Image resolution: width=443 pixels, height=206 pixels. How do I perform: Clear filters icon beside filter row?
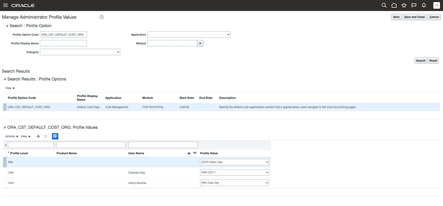point(5,145)
